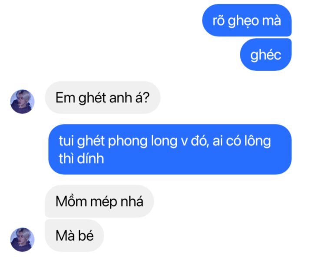Open sender's avatar beside "Em ghét anh á?"

22,102
